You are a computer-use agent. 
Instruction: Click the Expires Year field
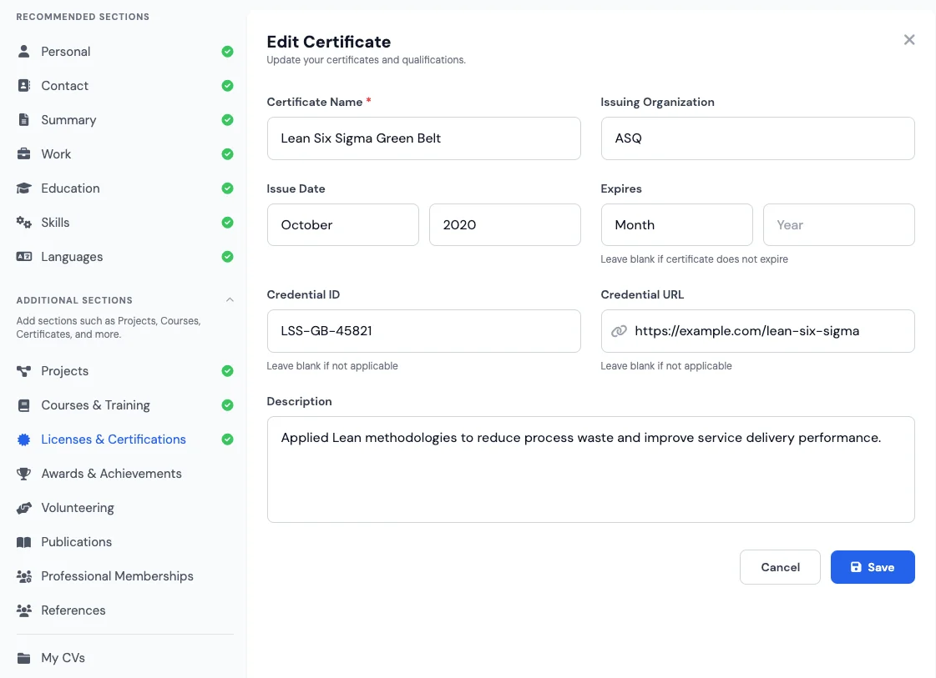pos(838,225)
